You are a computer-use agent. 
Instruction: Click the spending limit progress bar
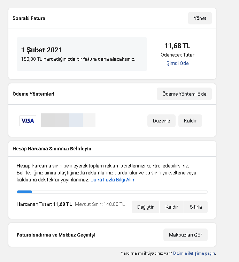coord(112,192)
